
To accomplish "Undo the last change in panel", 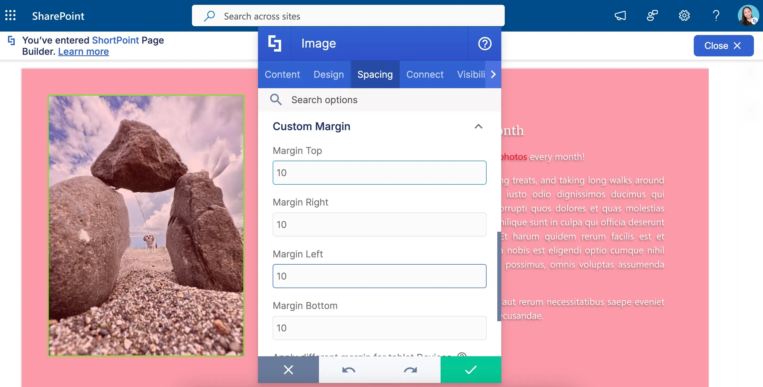I will click(x=349, y=370).
